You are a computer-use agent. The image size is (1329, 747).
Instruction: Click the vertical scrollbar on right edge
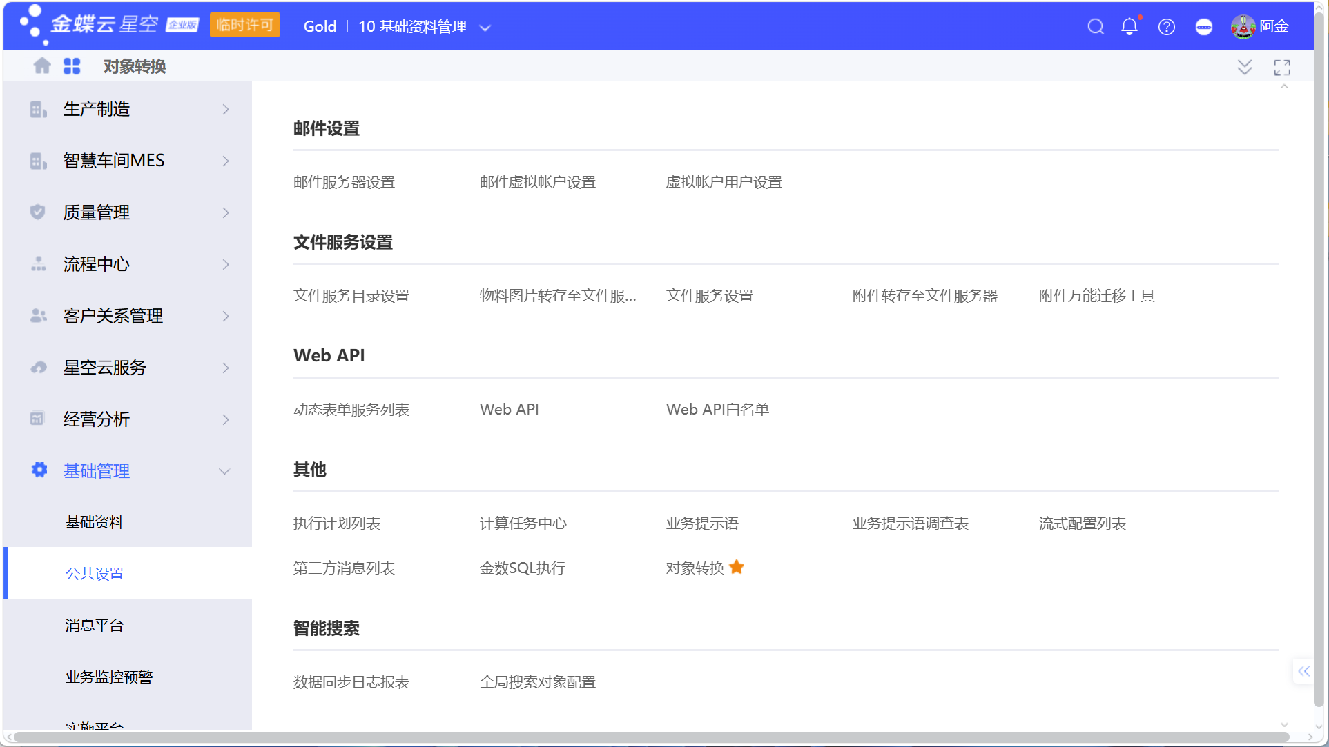(1319, 359)
